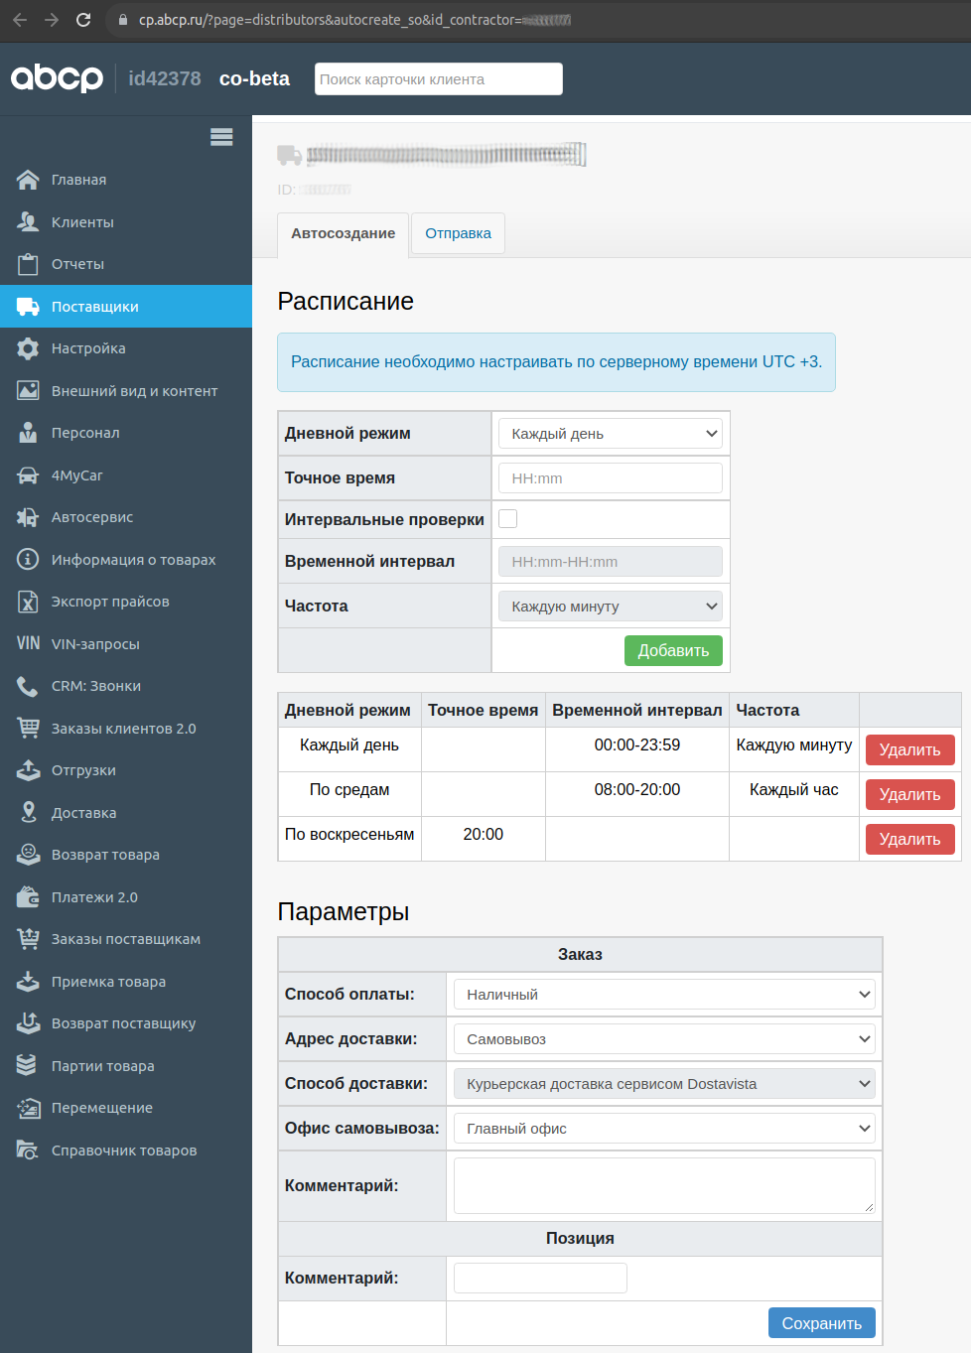The image size is (971, 1353).
Task: Select the Автосоздание tab
Action: coord(343,233)
